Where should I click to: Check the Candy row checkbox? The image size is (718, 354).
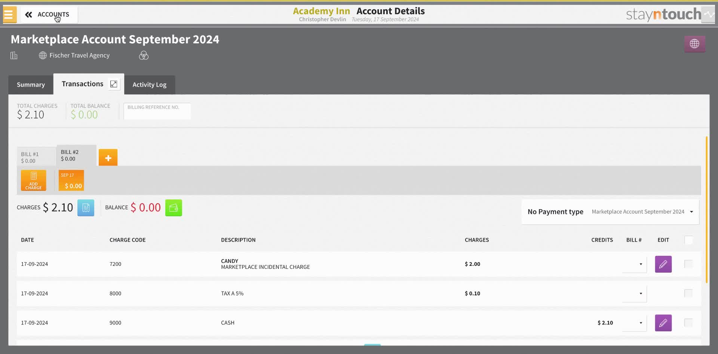(x=688, y=264)
